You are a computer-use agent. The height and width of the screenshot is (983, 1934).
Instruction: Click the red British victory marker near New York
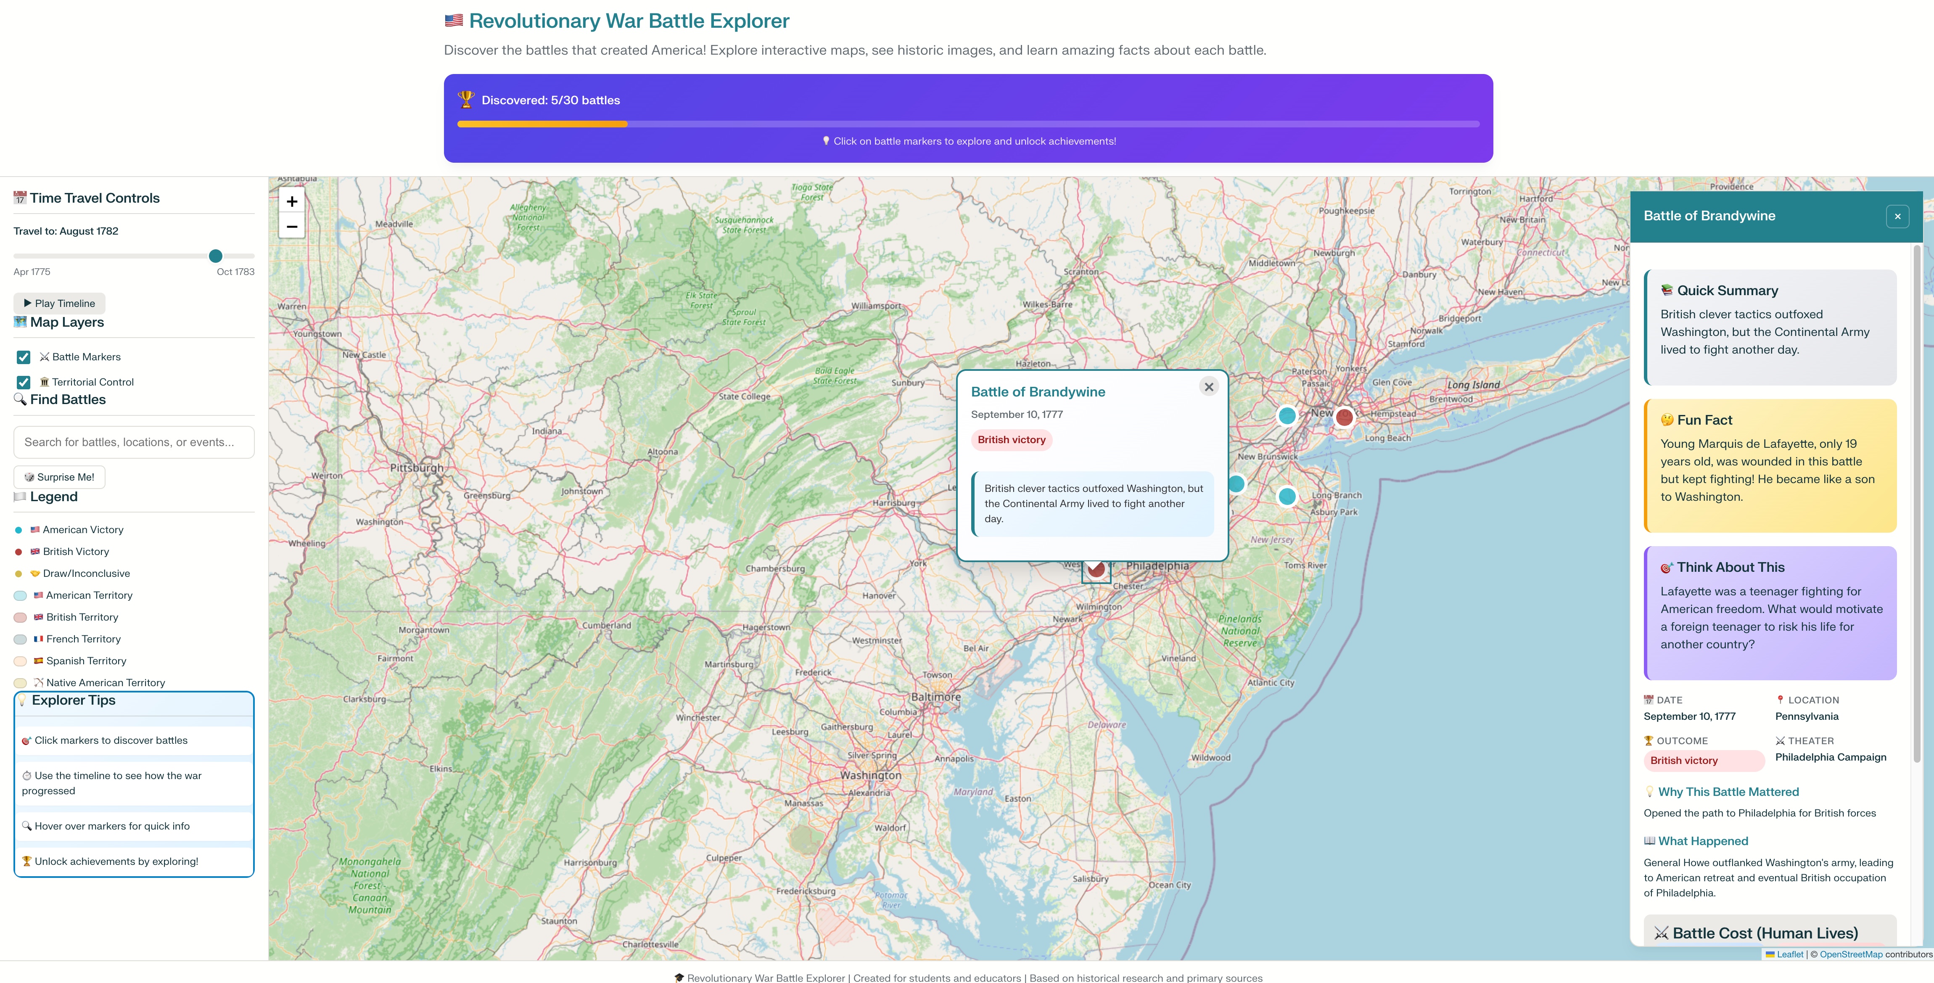tap(1344, 417)
